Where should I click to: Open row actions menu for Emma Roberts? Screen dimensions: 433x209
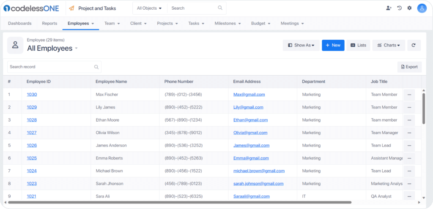[x=409, y=158]
